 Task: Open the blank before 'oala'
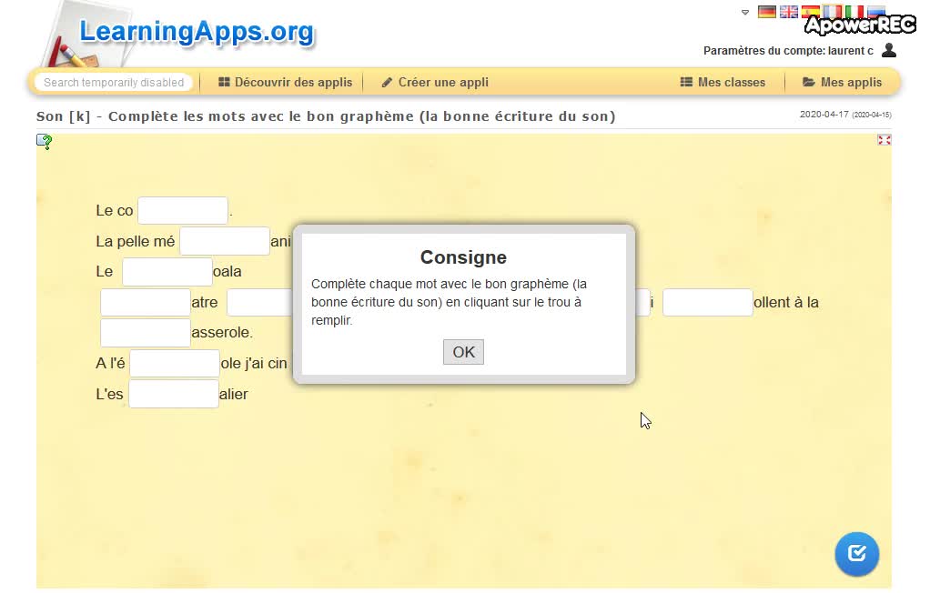(167, 272)
